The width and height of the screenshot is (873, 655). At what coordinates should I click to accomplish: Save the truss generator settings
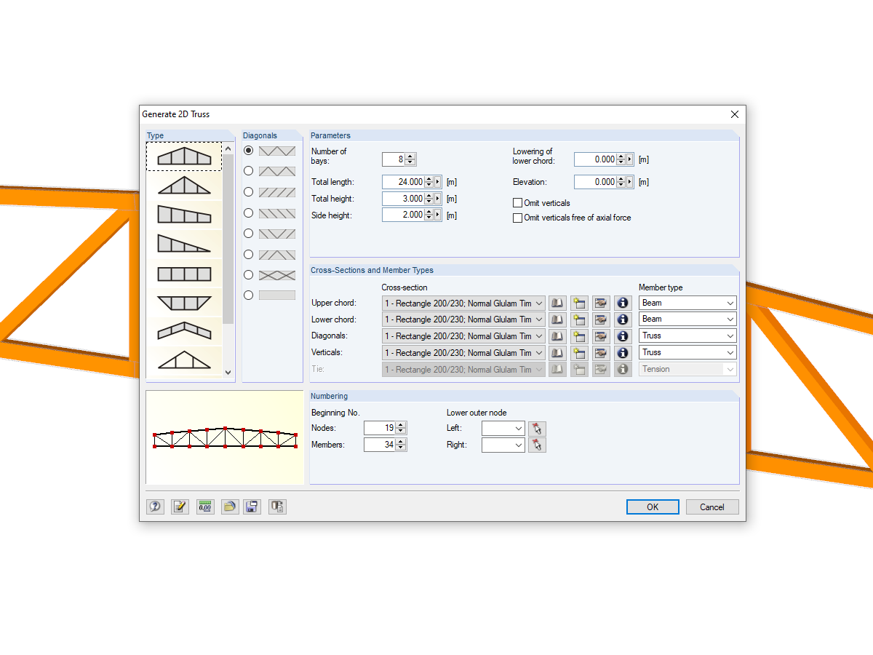coord(252,506)
